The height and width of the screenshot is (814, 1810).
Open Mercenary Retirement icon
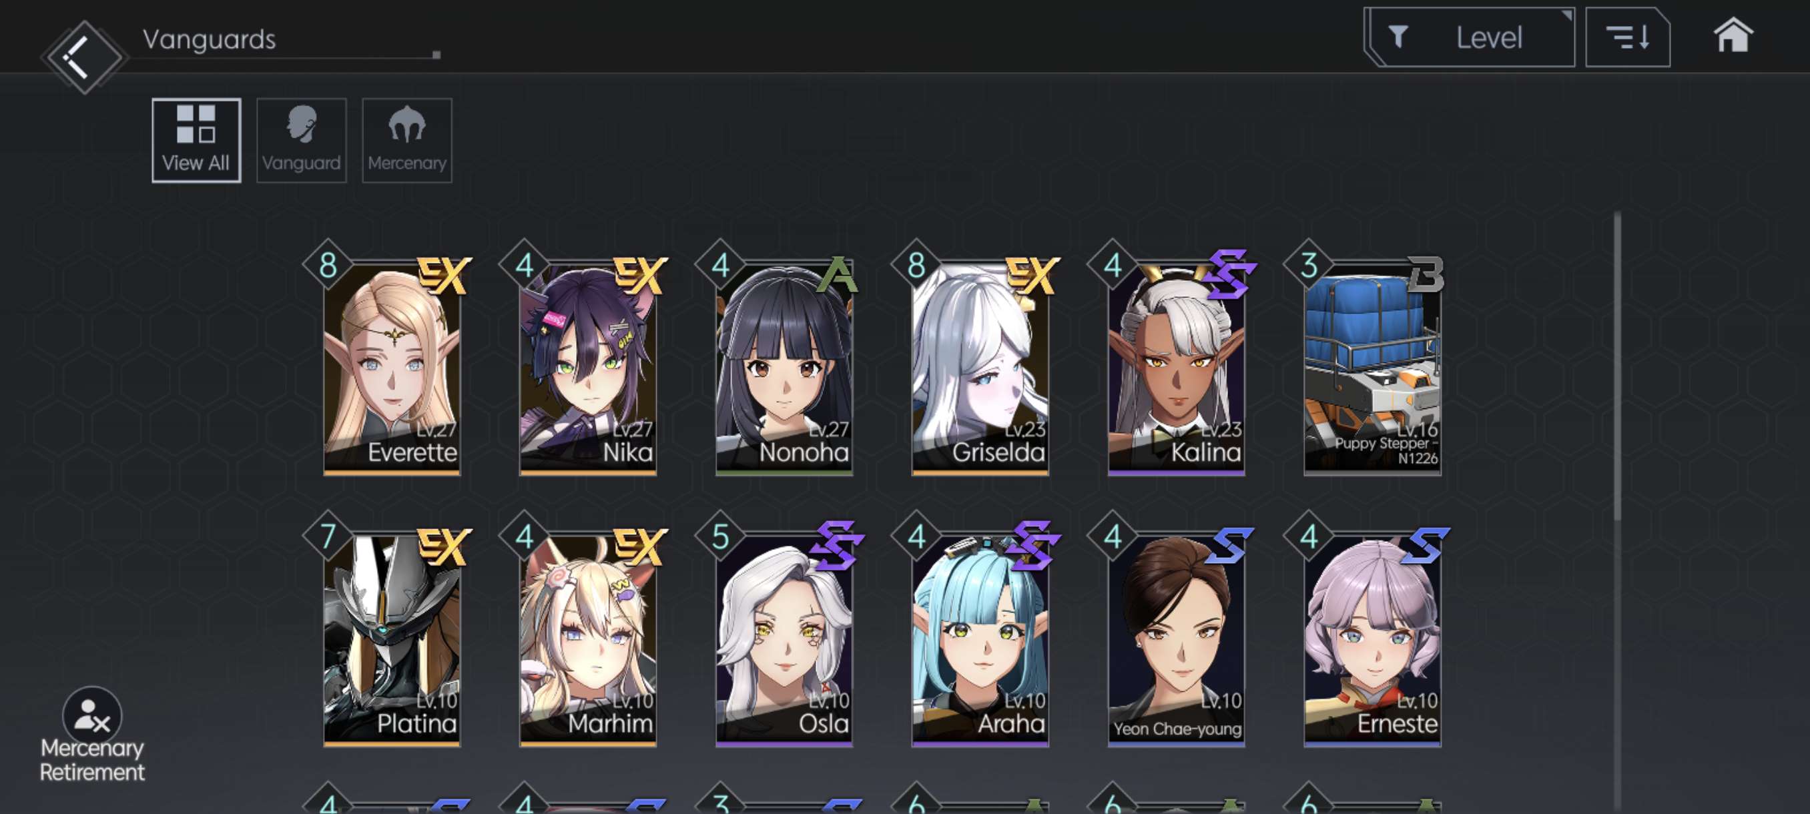pyautogui.click(x=92, y=735)
